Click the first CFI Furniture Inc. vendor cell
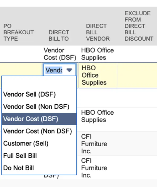This screenshot has height=187, width=157. [x=94, y=144]
